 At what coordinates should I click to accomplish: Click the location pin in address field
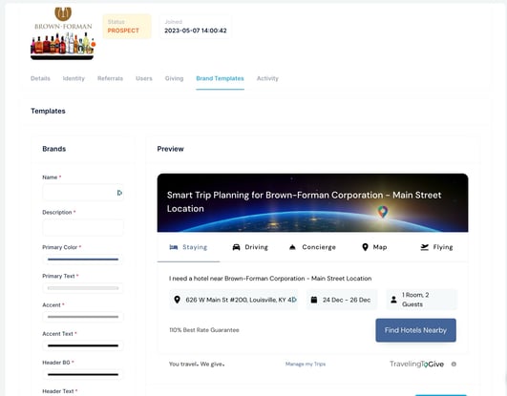[177, 300]
